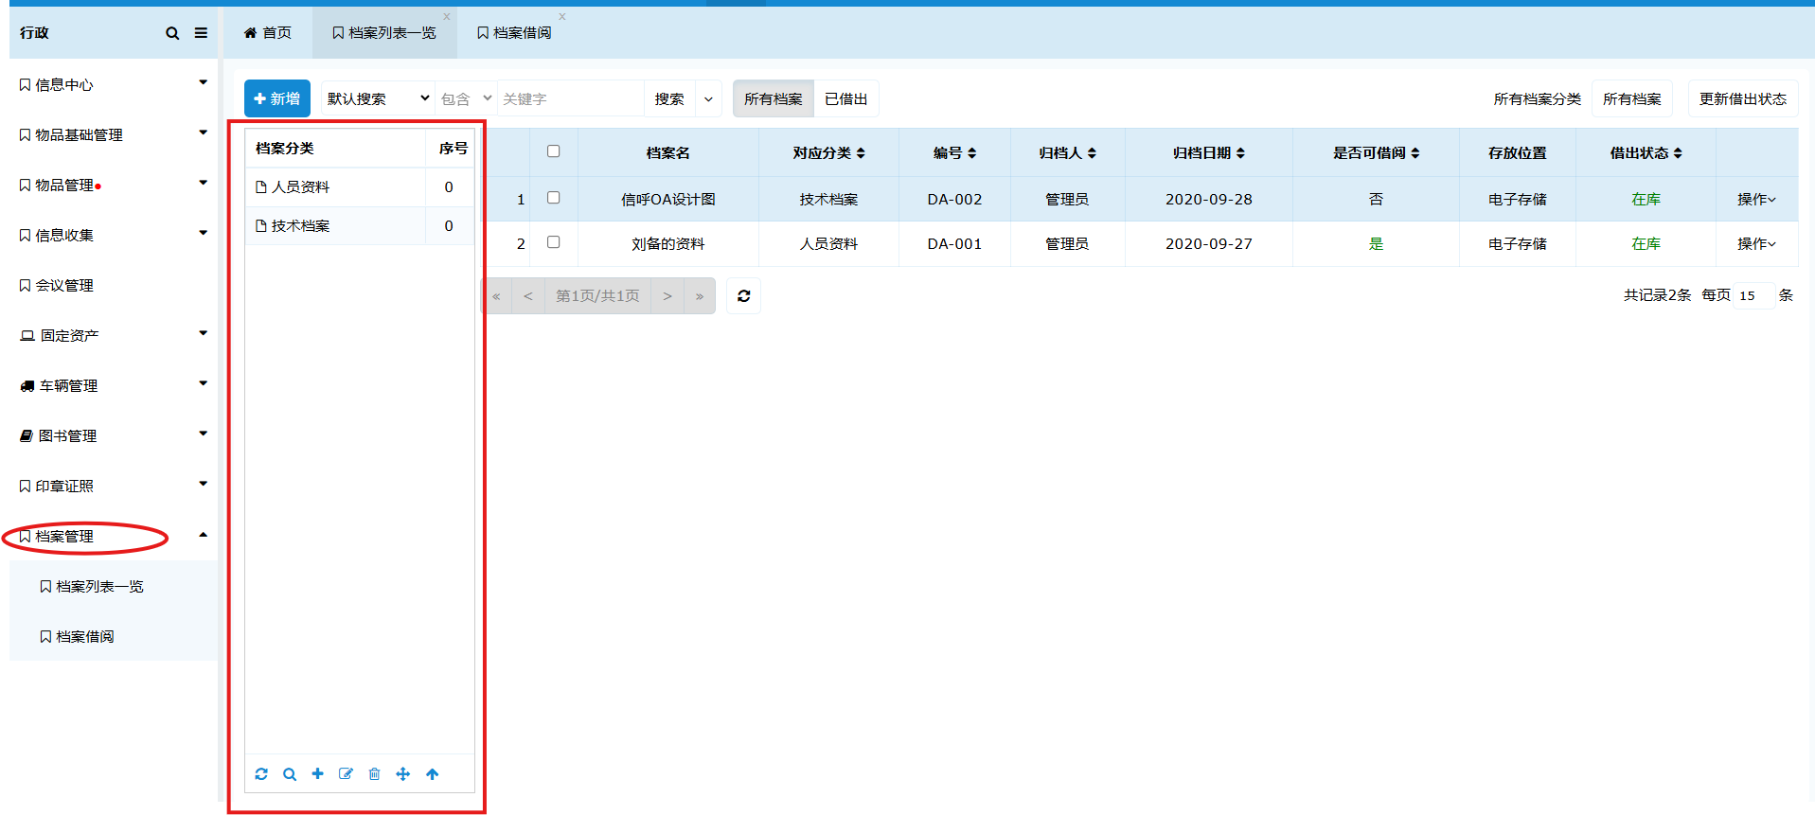Click the refresh icon in category panel footer
The height and width of the screenshot is (815, 1815).
(x=261, y=774)
